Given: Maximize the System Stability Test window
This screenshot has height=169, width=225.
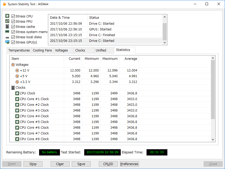Looking at the screenshot, I should (207, 4).
